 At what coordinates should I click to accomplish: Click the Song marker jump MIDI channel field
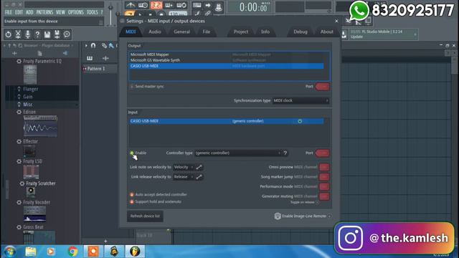click(x=324, y=177)
